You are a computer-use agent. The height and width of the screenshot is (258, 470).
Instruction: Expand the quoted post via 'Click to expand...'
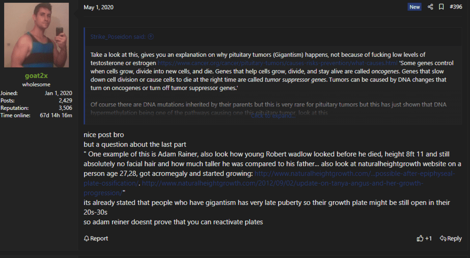click(x=273, y=116)
